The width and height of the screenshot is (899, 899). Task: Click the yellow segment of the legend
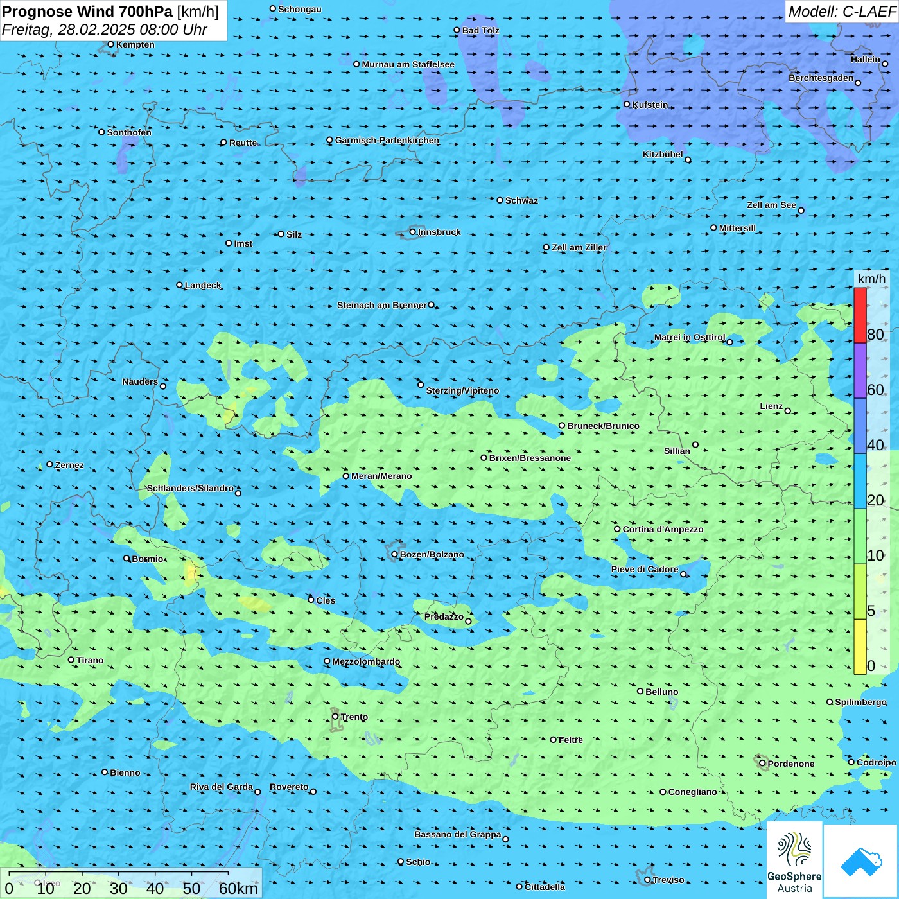pyautogui.click(x=860, y=647)
